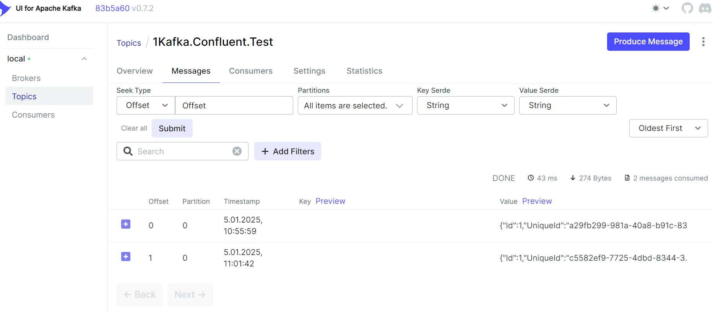The width and height of the screenshot is (713, 313).
Task: Expand message row with offset 0
Action: [126, 224]
